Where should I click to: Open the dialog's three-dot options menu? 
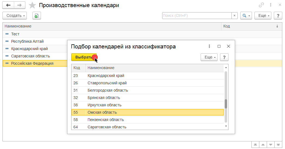pyautogui.click(x=209, y=46)
